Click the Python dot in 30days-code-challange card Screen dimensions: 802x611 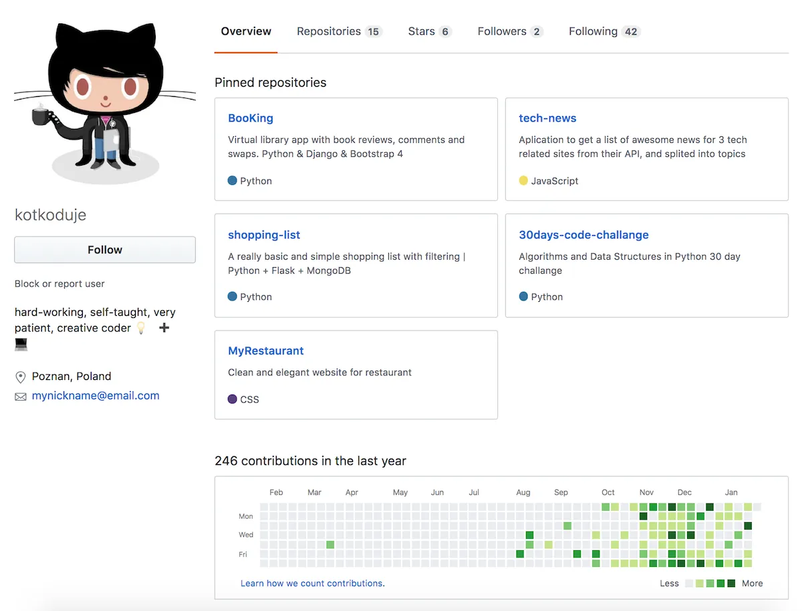click(x=523, y=296)
